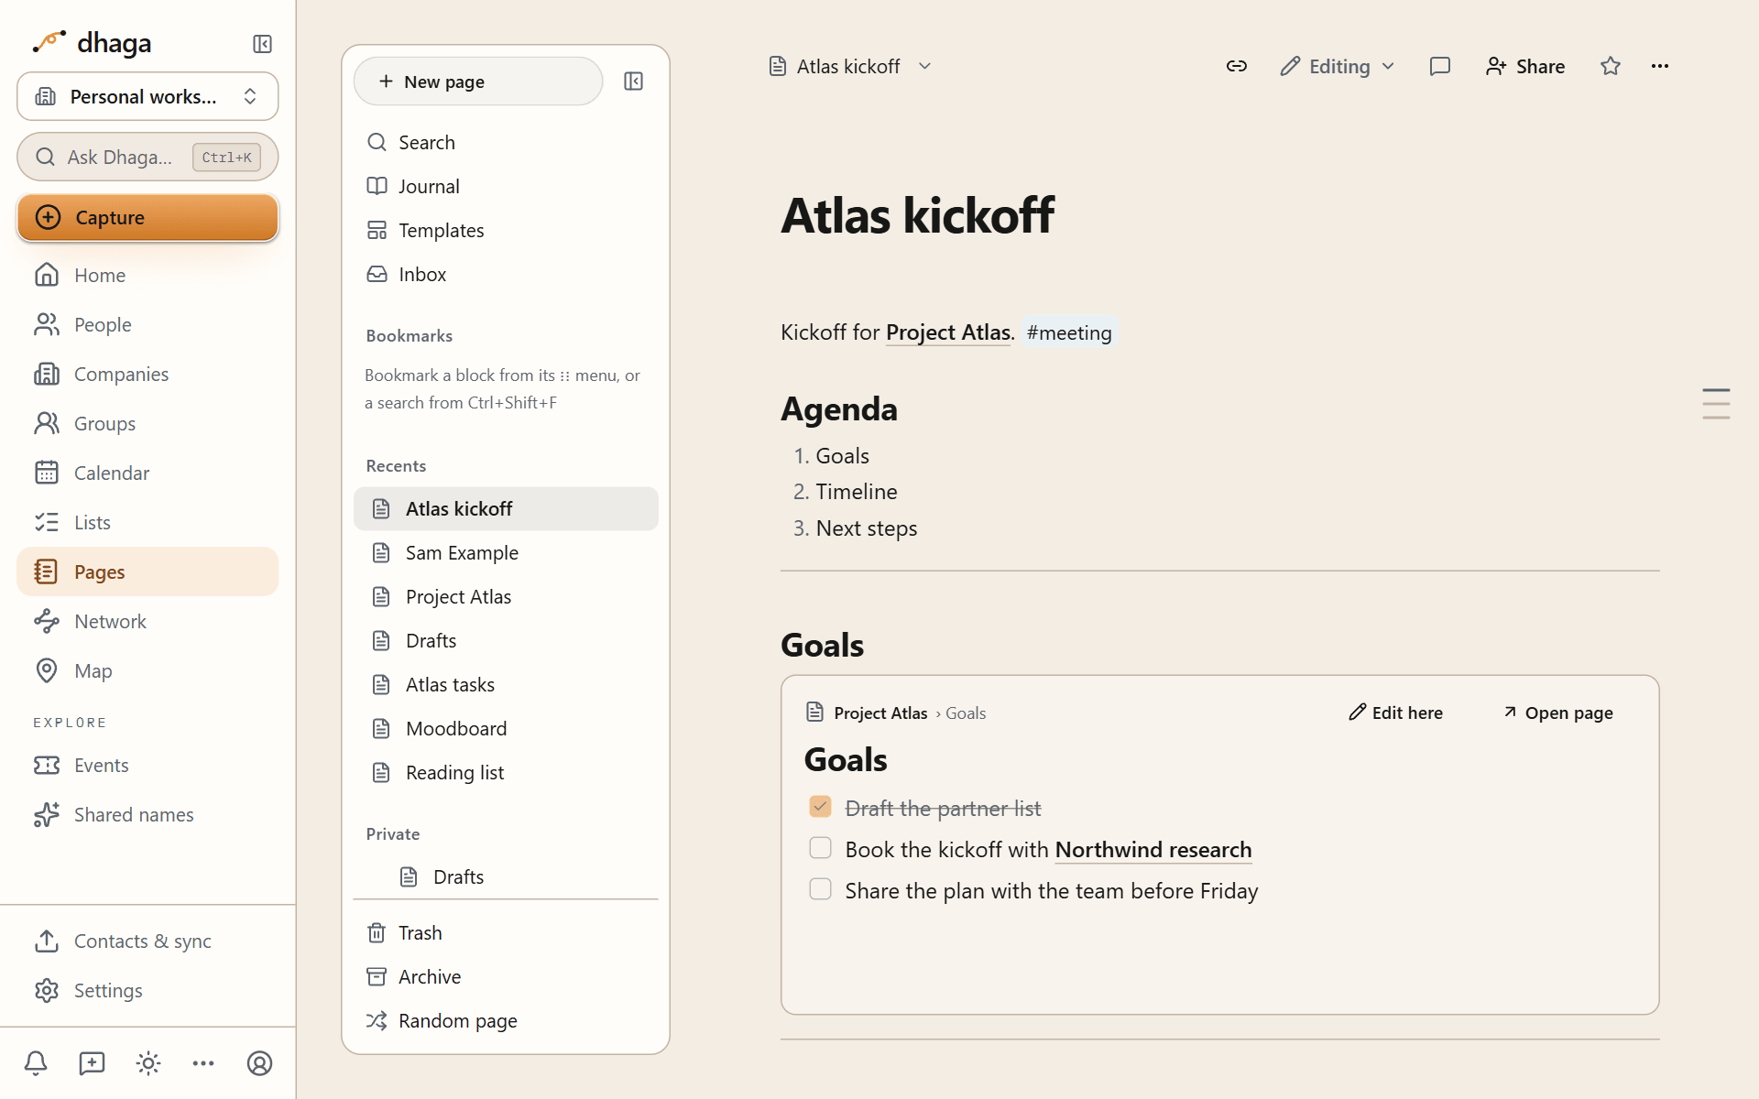Click the #meeting tag

[x=1069, y=332]
